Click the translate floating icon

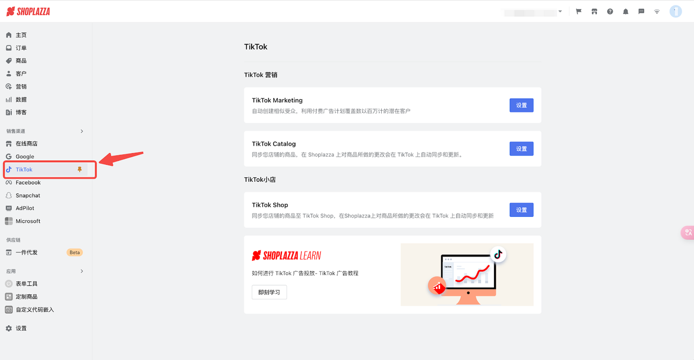click(x=687, y=233)
